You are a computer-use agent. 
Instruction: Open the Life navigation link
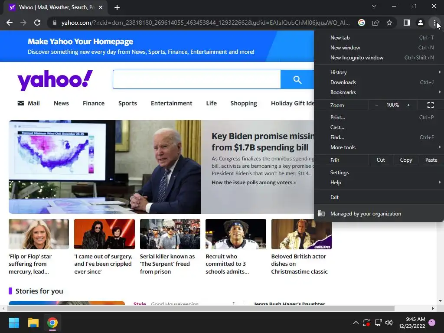pos(211,103)
